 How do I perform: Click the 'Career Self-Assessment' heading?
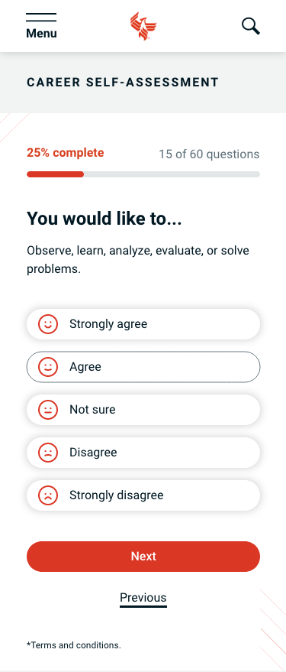(x=123, y=83)
